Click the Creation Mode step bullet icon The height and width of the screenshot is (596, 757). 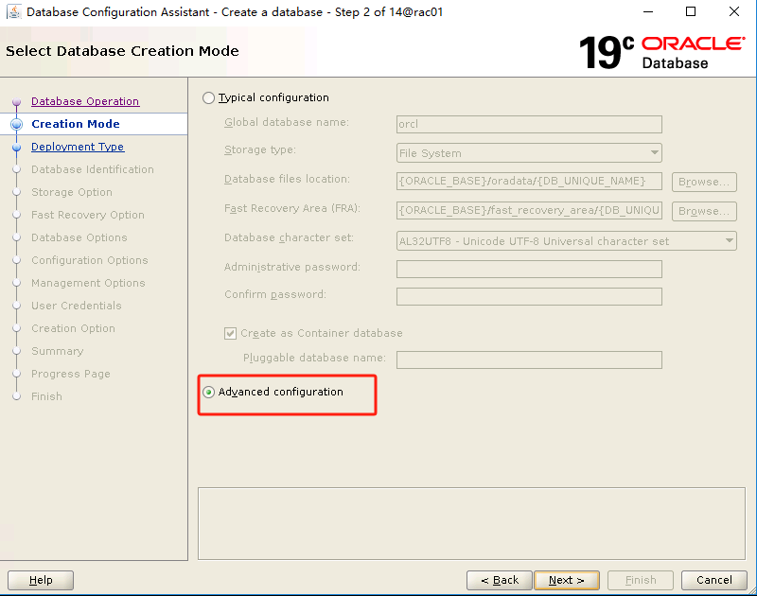[16, 124]
